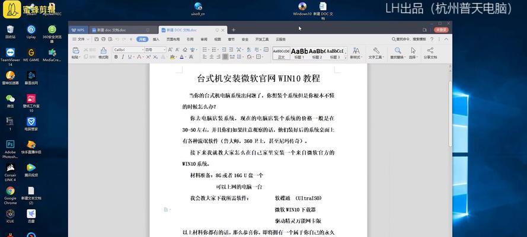Collapse the ribbon with the chevron

point(446,39)
